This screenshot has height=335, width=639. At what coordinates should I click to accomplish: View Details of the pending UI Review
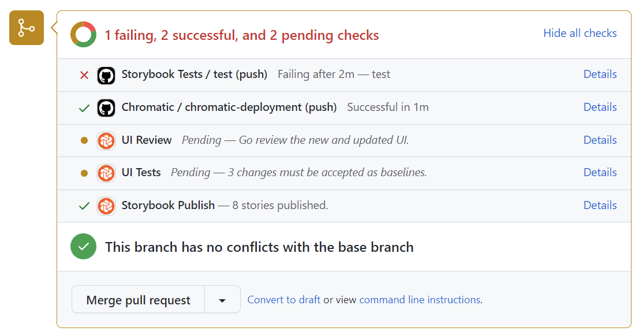[x=600, y=140]
